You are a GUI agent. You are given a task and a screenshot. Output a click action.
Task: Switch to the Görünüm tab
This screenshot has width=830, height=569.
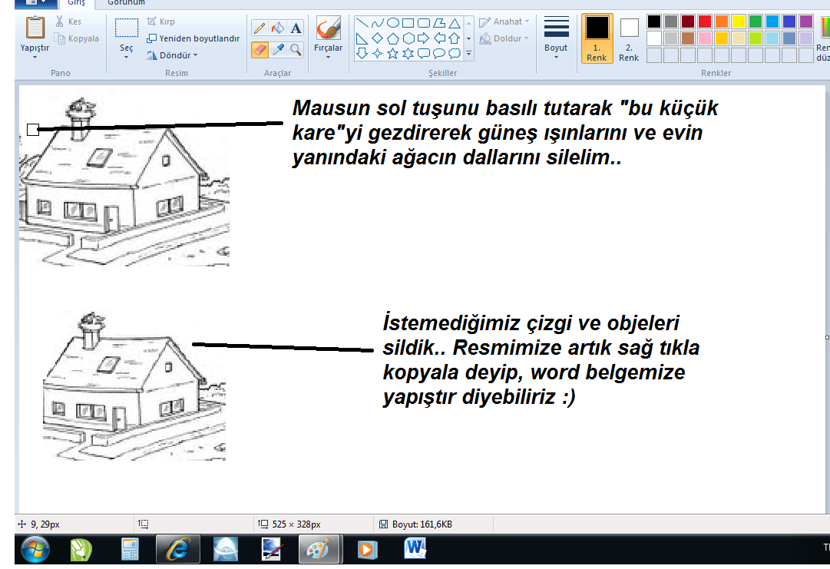[126, 2]
